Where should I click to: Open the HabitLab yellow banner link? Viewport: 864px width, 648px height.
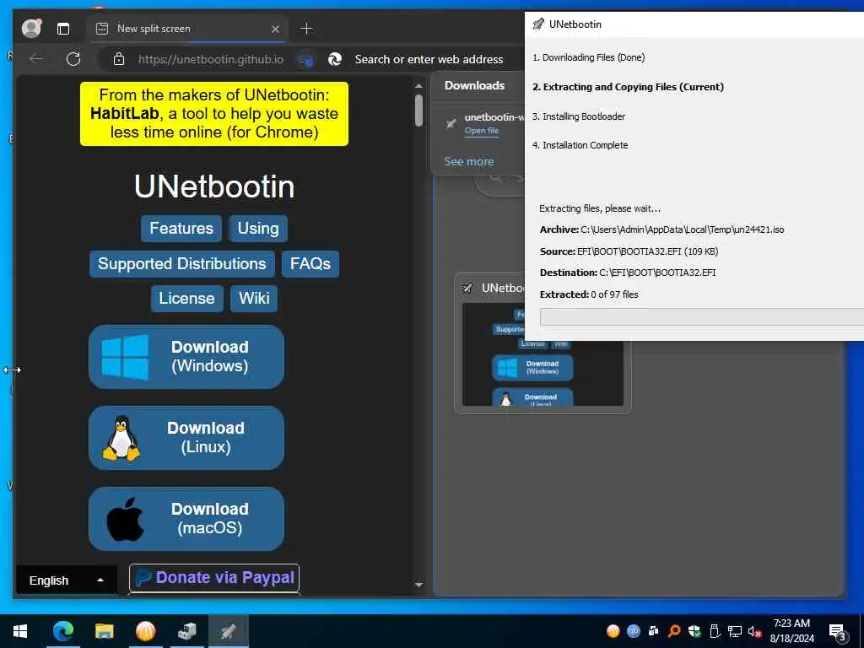[213, 114]
